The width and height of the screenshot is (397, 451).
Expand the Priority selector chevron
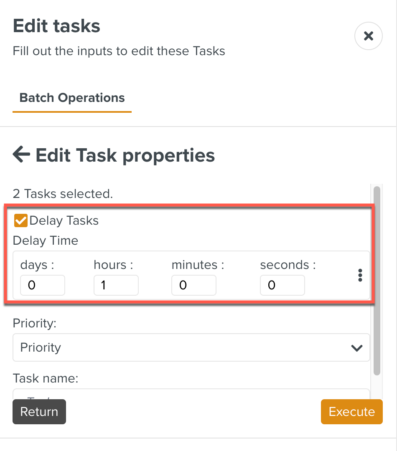click(357, 347)
